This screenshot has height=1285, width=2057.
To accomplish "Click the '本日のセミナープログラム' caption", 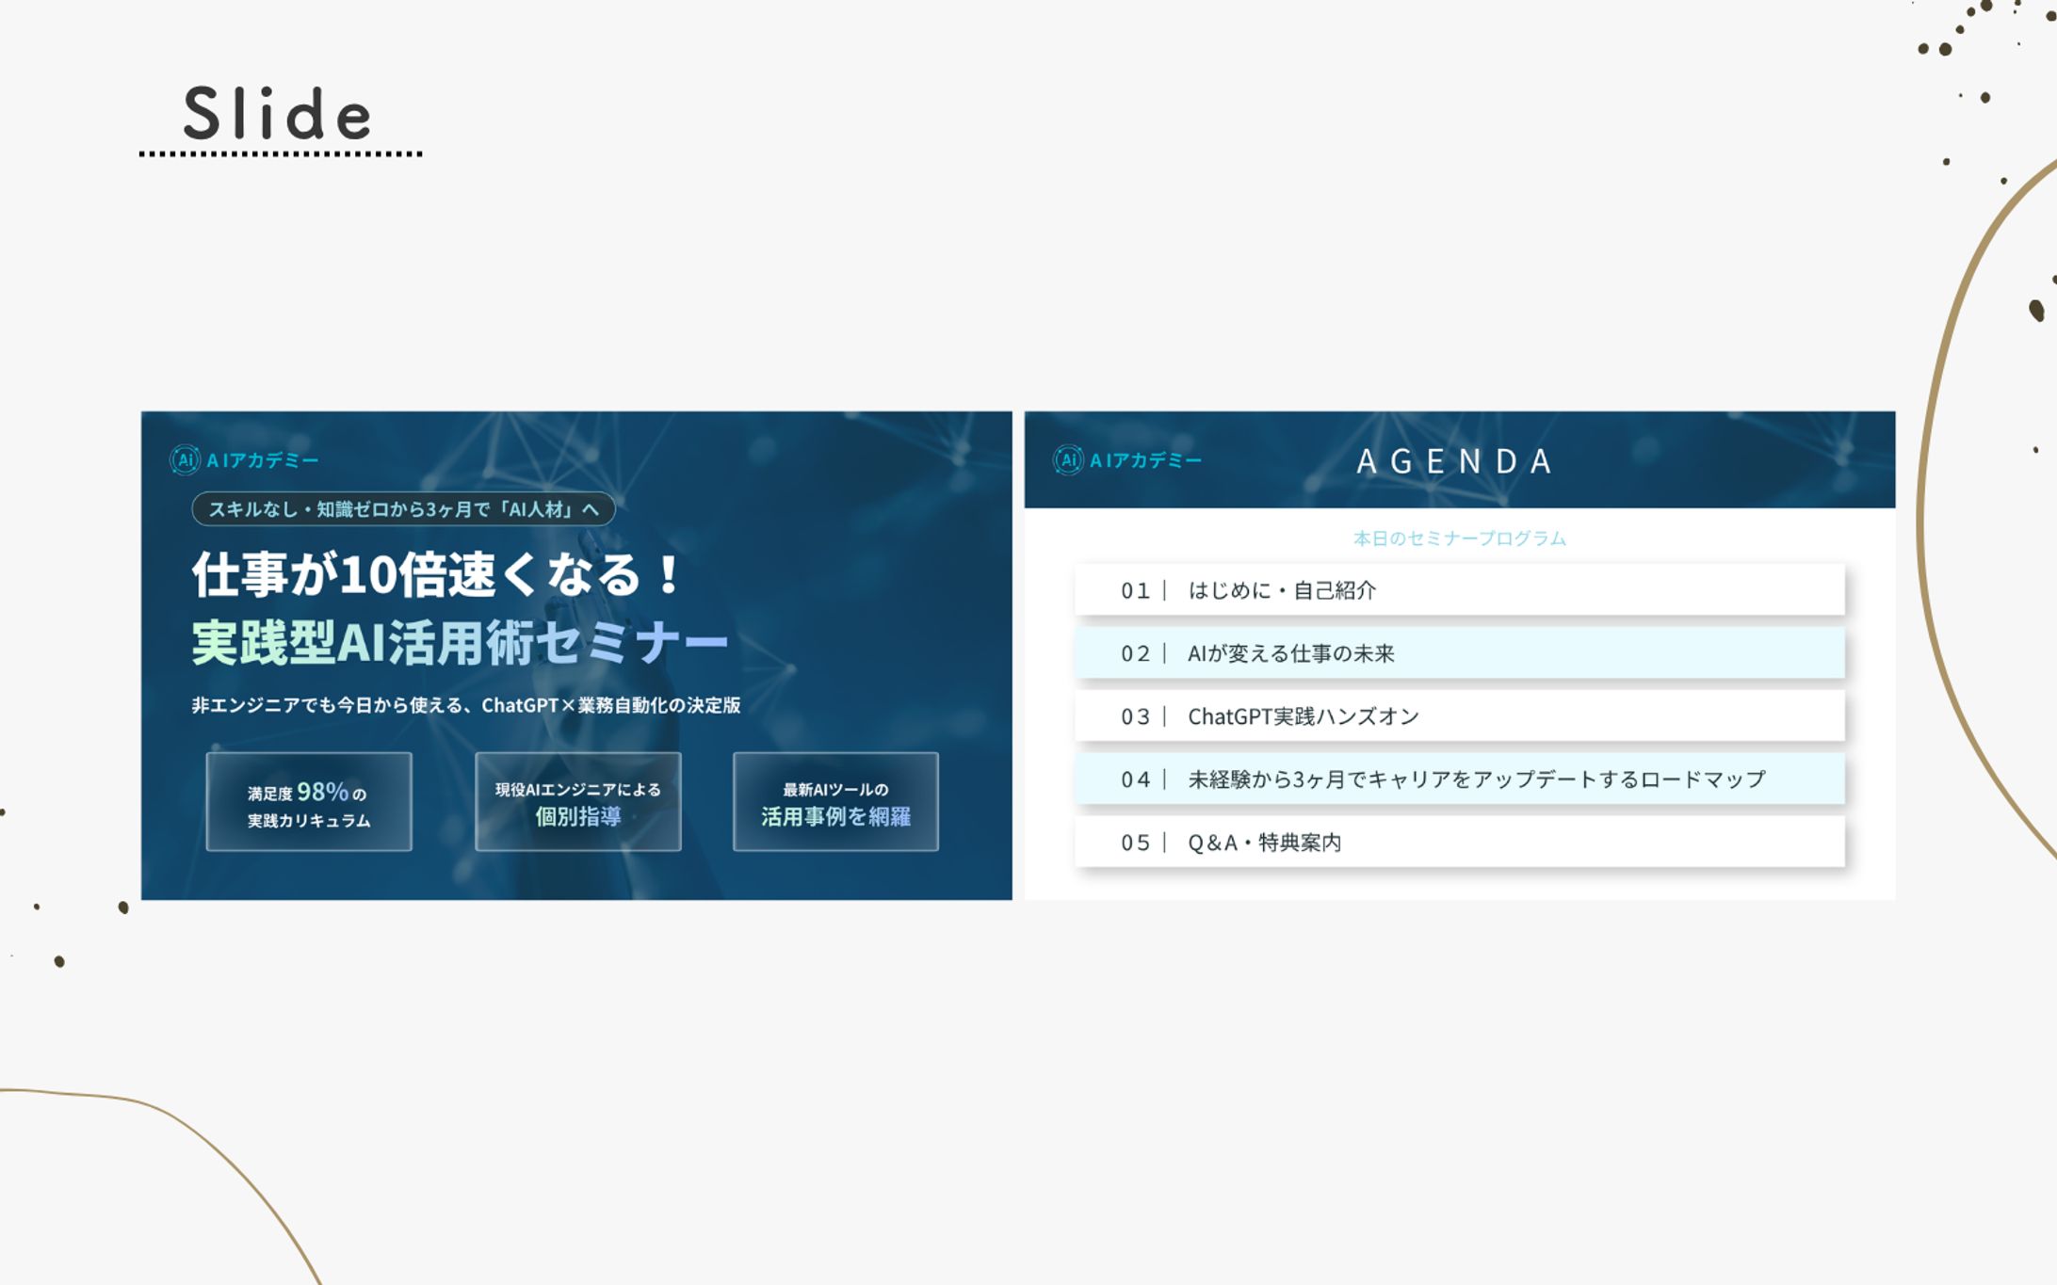I will tap(1460, 538).
